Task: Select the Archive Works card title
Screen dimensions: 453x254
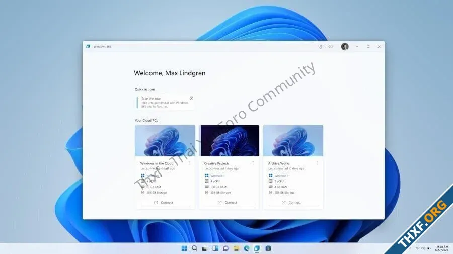Action: coord(279,163)
